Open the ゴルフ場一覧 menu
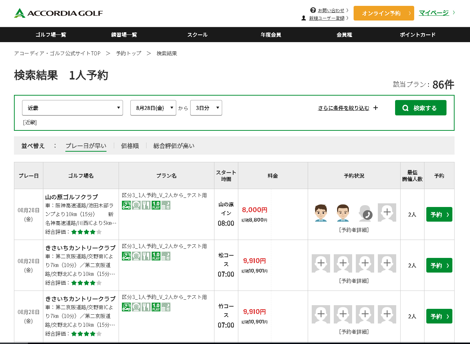Viewport: 470px width, 344px height. [x=51, y=35]
